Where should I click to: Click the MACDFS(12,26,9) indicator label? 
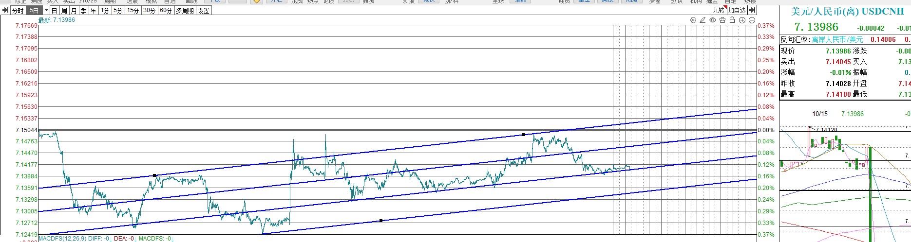pyautogui.click(x=63, y=238)
